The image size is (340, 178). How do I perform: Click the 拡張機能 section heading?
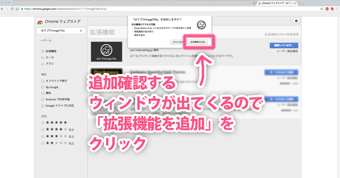point(102,32)
